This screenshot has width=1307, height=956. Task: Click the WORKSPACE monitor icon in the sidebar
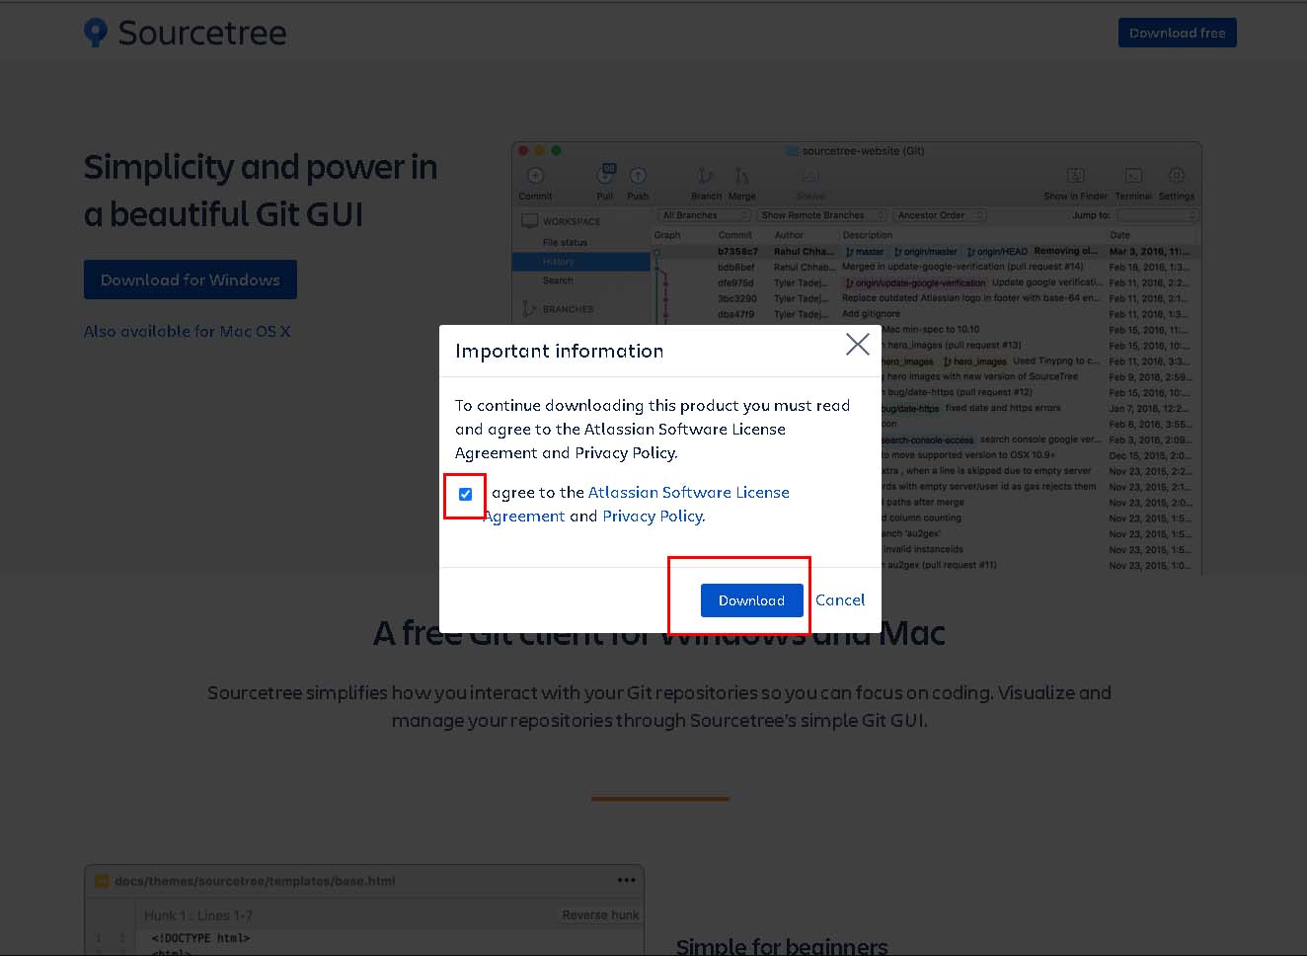point(530,221)
